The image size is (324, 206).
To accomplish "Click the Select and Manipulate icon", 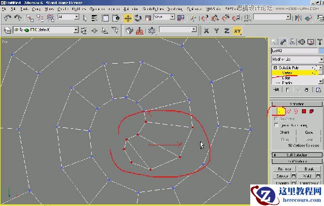I will (193, 18).
